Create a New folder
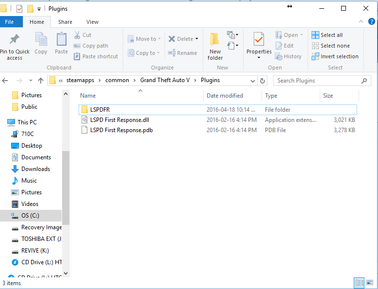 click(x=215, y=46)
